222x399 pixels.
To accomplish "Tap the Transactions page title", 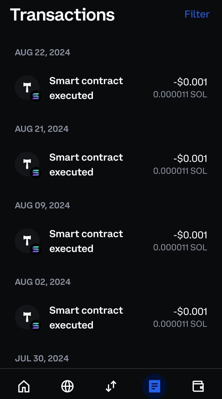I will [x=62, y=15].
